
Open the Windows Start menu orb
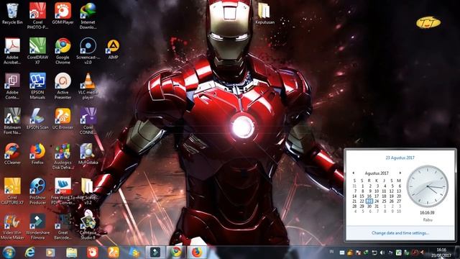(9, 253)
